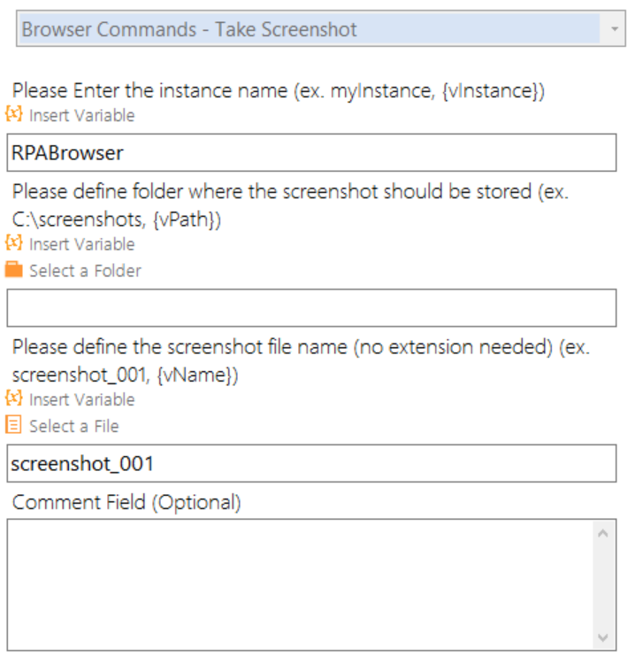The height and width of the screenshot is (657, 635).
Task: Open the Browser Commands command dropdown arrow
Action: (x=614, y=29)
